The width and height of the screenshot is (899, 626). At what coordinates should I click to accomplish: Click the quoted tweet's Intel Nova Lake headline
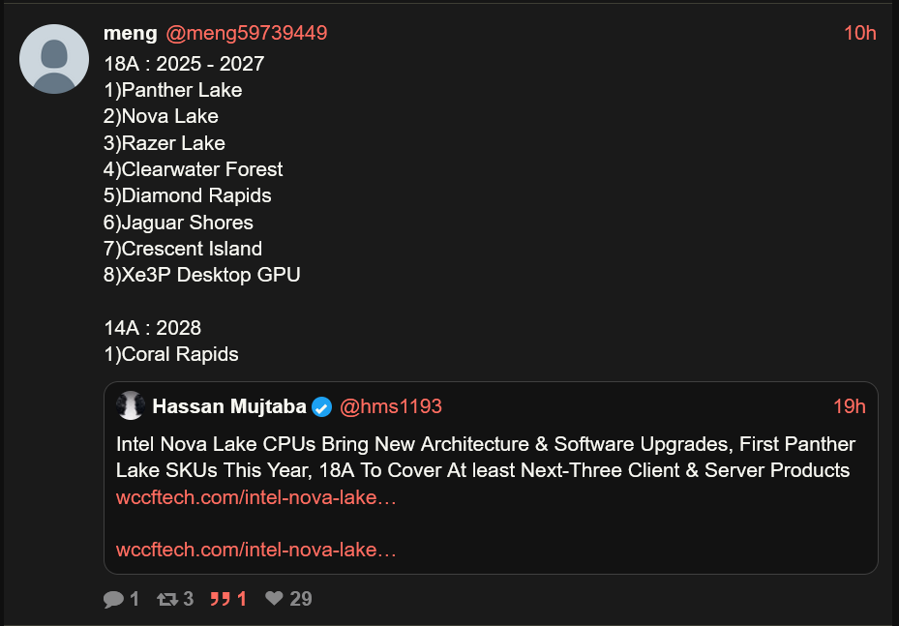pos(485,457)
